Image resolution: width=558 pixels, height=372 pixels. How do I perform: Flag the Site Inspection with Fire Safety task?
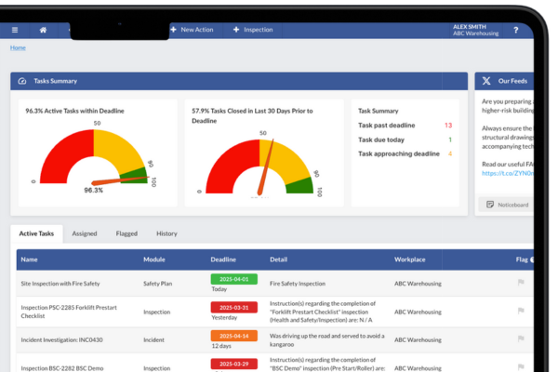(x=520, y=283)
